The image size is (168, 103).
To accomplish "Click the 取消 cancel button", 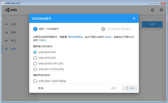I will click(x=41, y=88).
